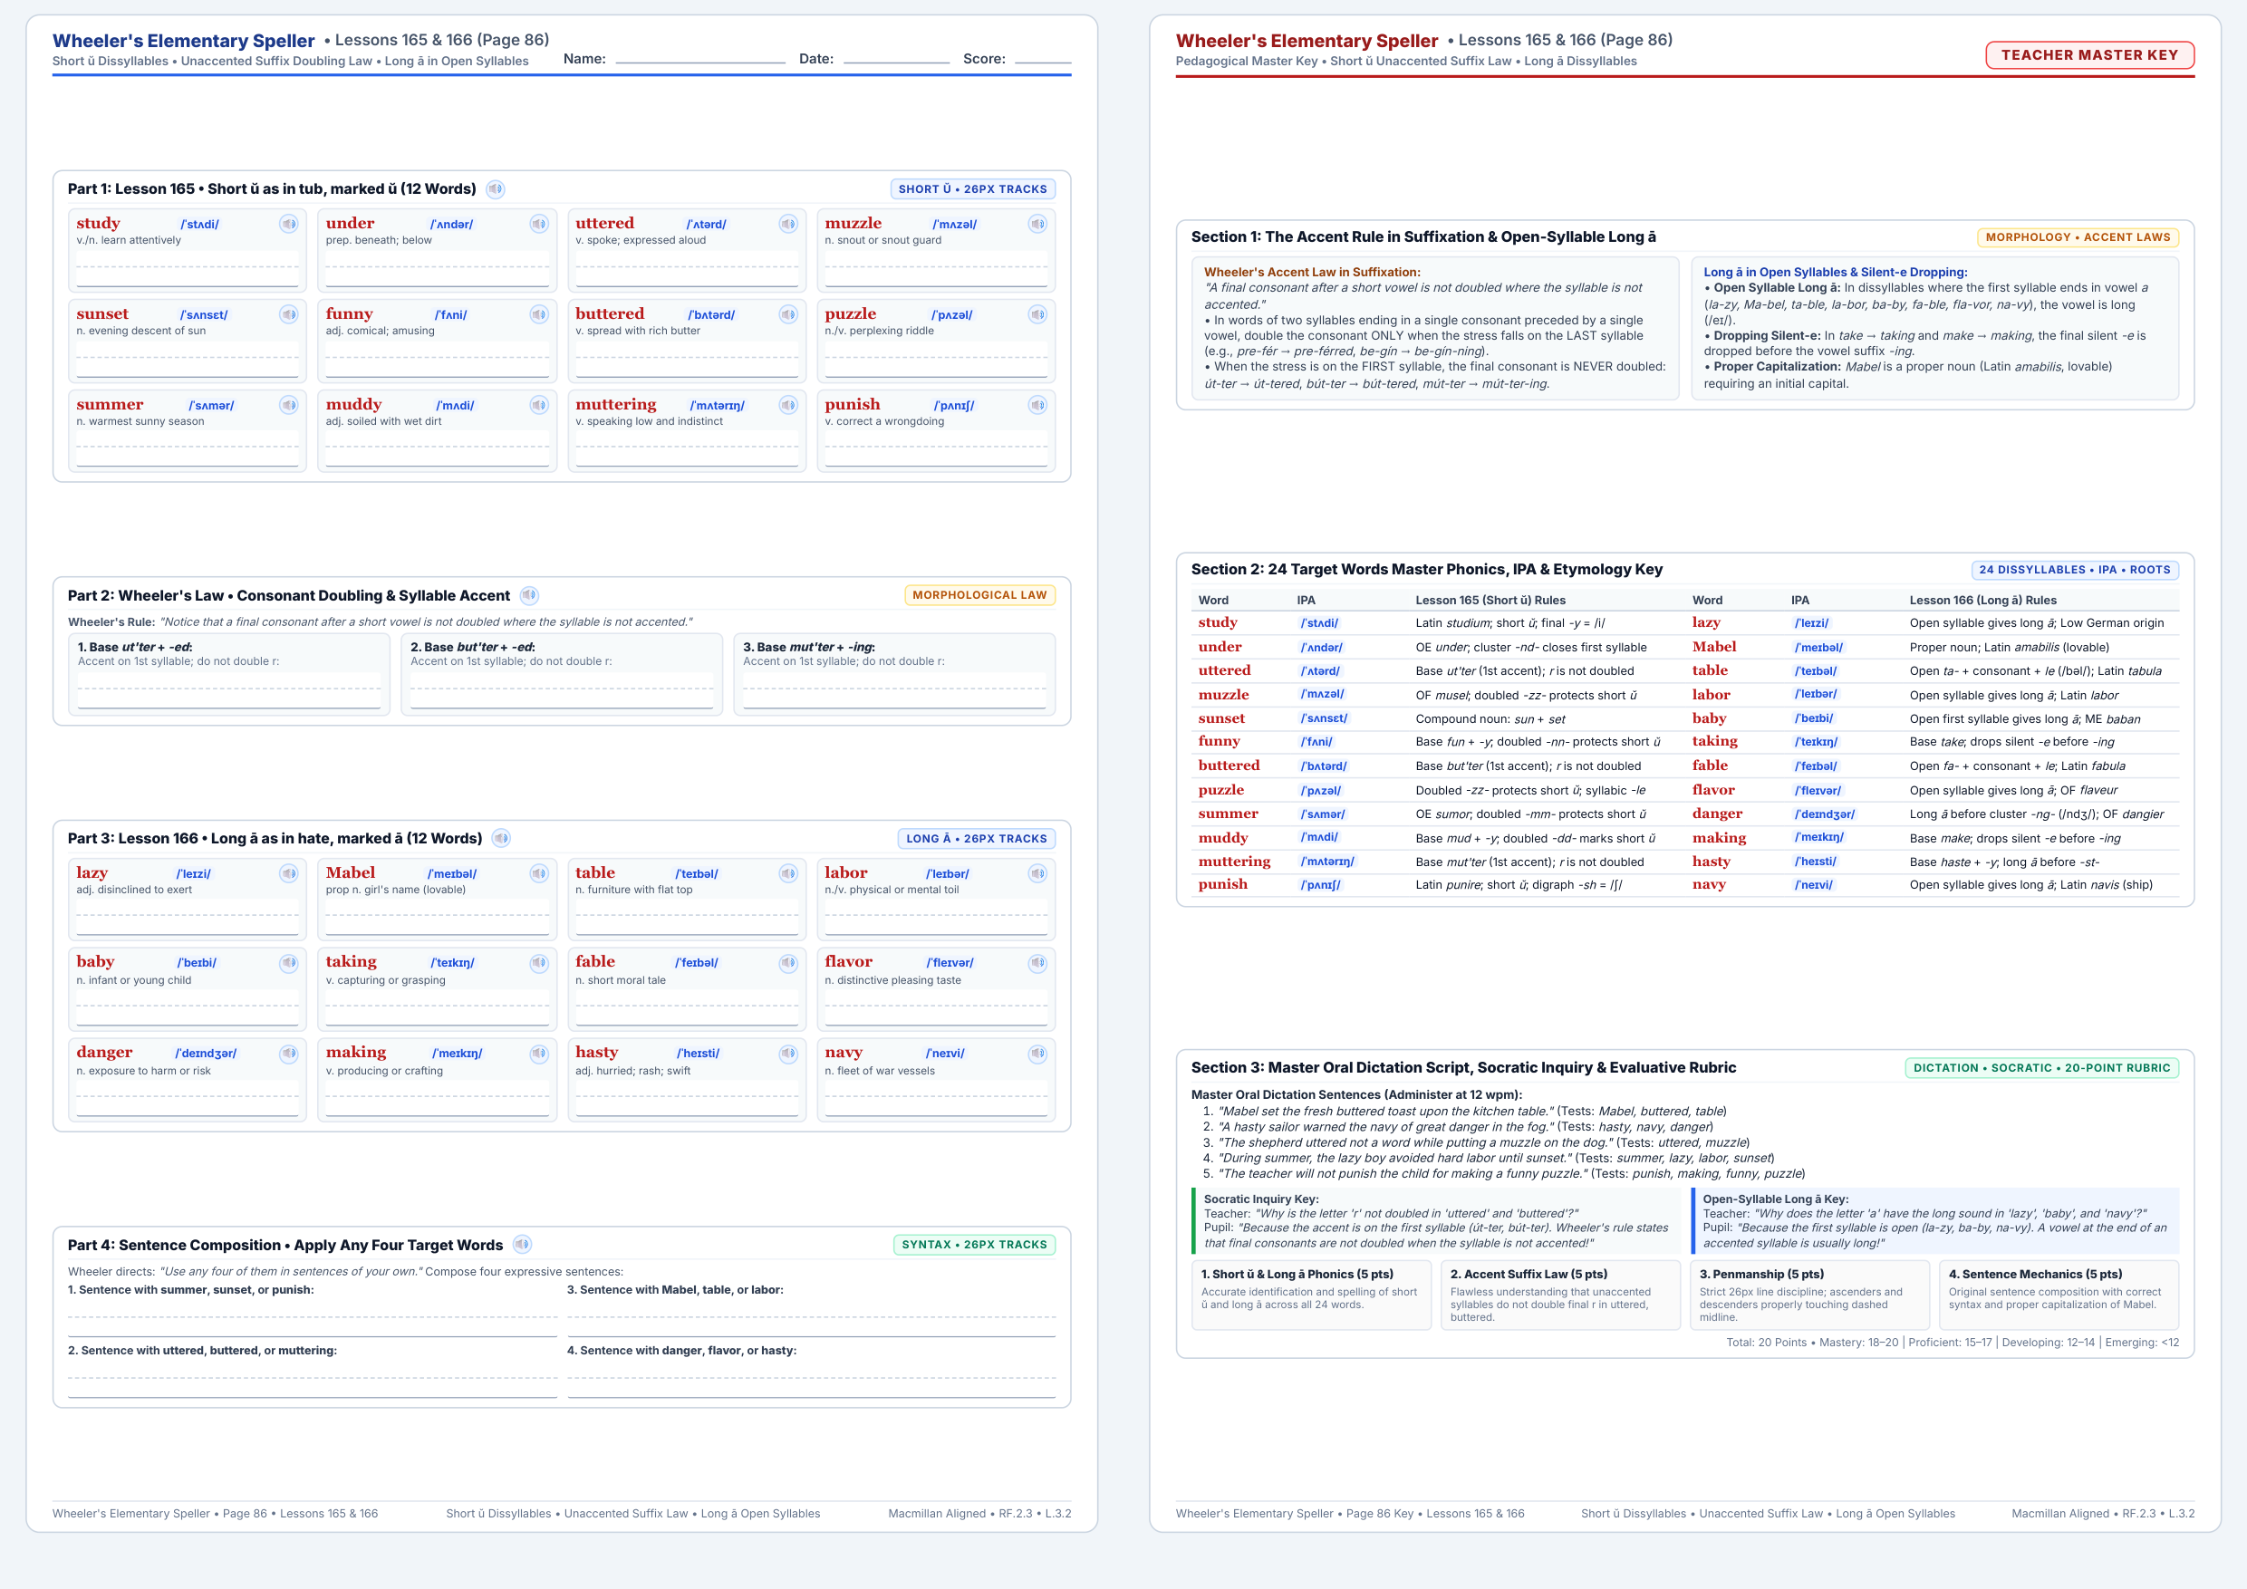Play audio for the word 'punish'
This screenshot has height=1589, width=2247.
click(1037, 405)
